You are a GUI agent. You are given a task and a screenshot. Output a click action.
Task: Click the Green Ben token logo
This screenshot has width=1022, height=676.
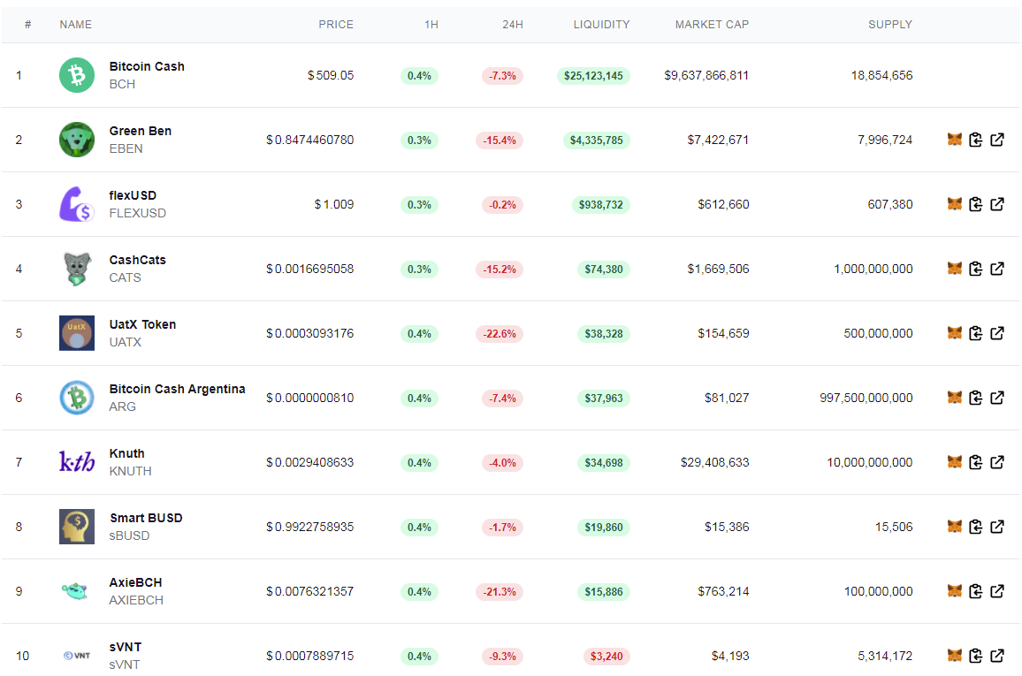(77, 140)
